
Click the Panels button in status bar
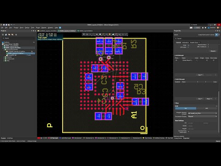tap(218, 141)
